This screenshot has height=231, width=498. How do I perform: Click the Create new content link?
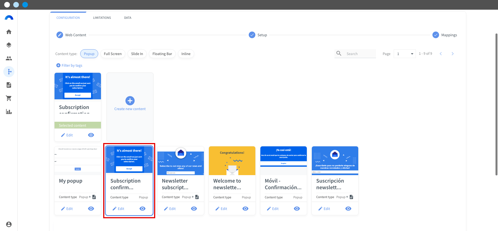(x=130, y=109)
